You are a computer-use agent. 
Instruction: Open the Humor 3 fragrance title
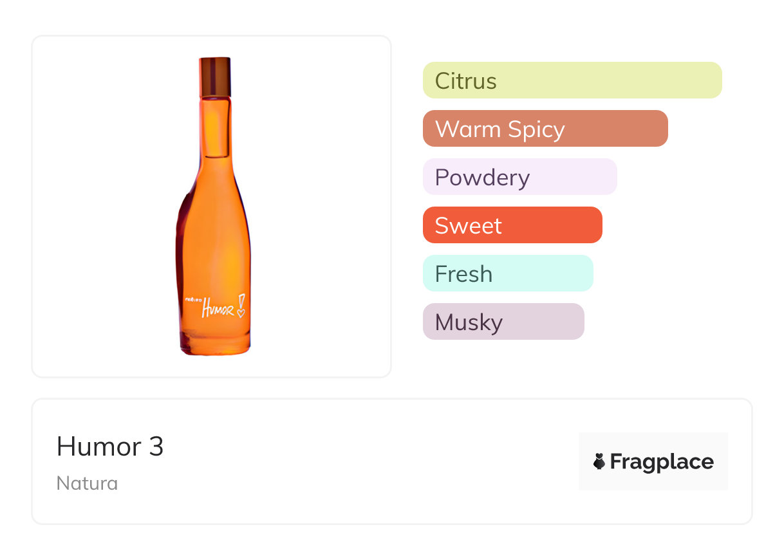pos(110,446)
